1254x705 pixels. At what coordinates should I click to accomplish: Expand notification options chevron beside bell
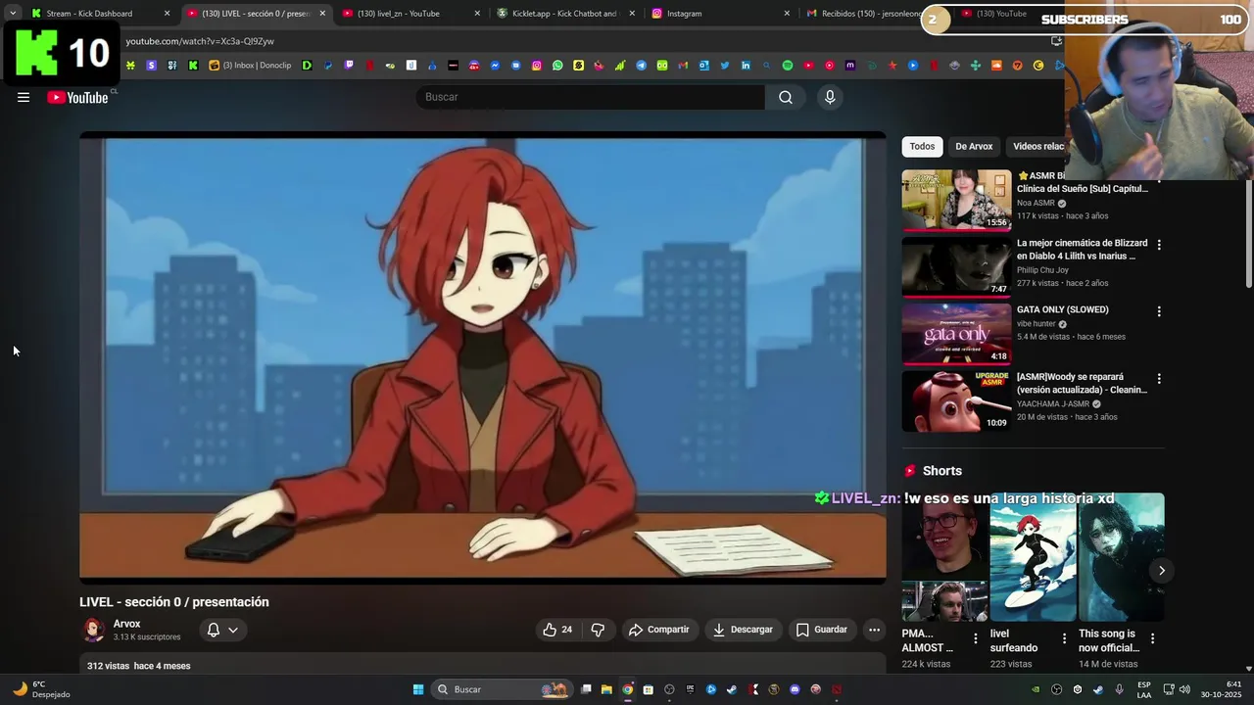pos(233,630)
